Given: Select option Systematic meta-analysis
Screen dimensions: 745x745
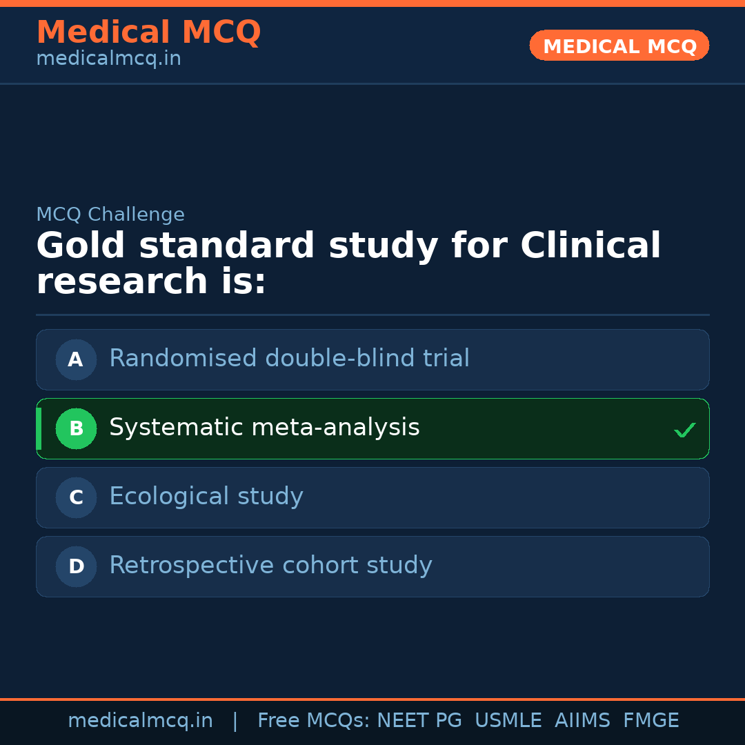Looking at the screenshot, I should click(264, 428).
